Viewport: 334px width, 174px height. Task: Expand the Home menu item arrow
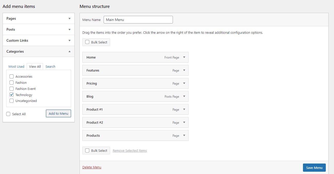(184, 57)
